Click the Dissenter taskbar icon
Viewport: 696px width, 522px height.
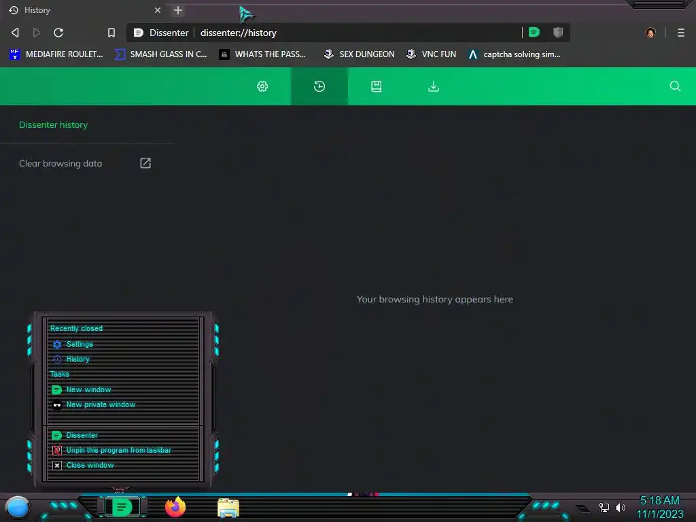point(122,507)
